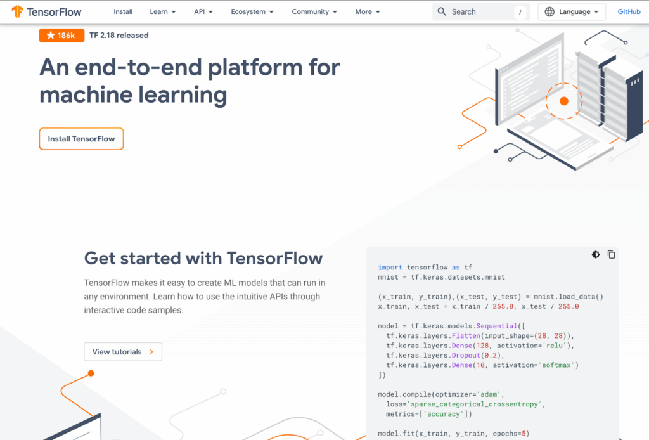Click the arrow in View tutorials

151,352
